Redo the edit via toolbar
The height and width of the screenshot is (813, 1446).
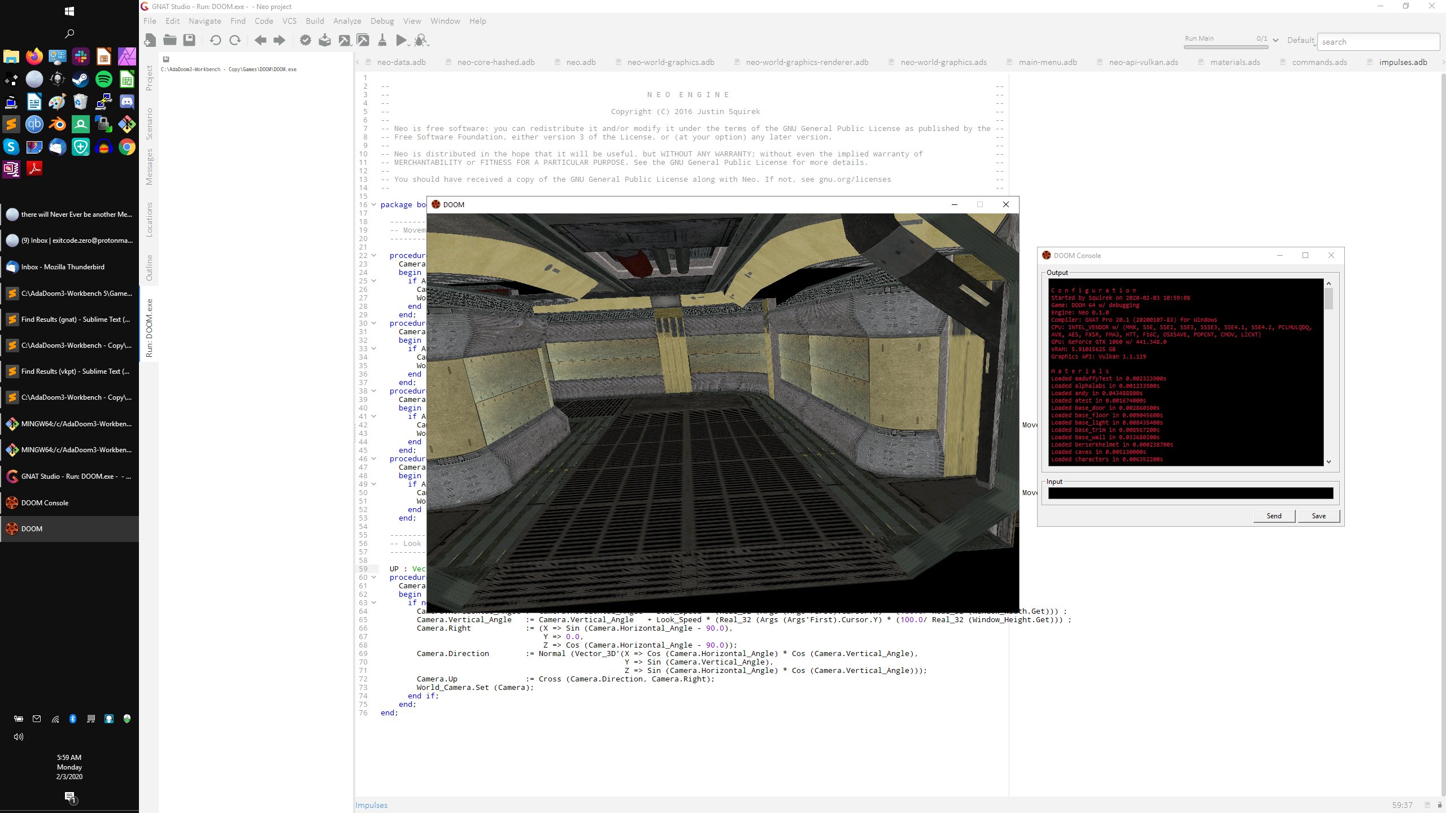pyautogui.click(x=235, y=40)
